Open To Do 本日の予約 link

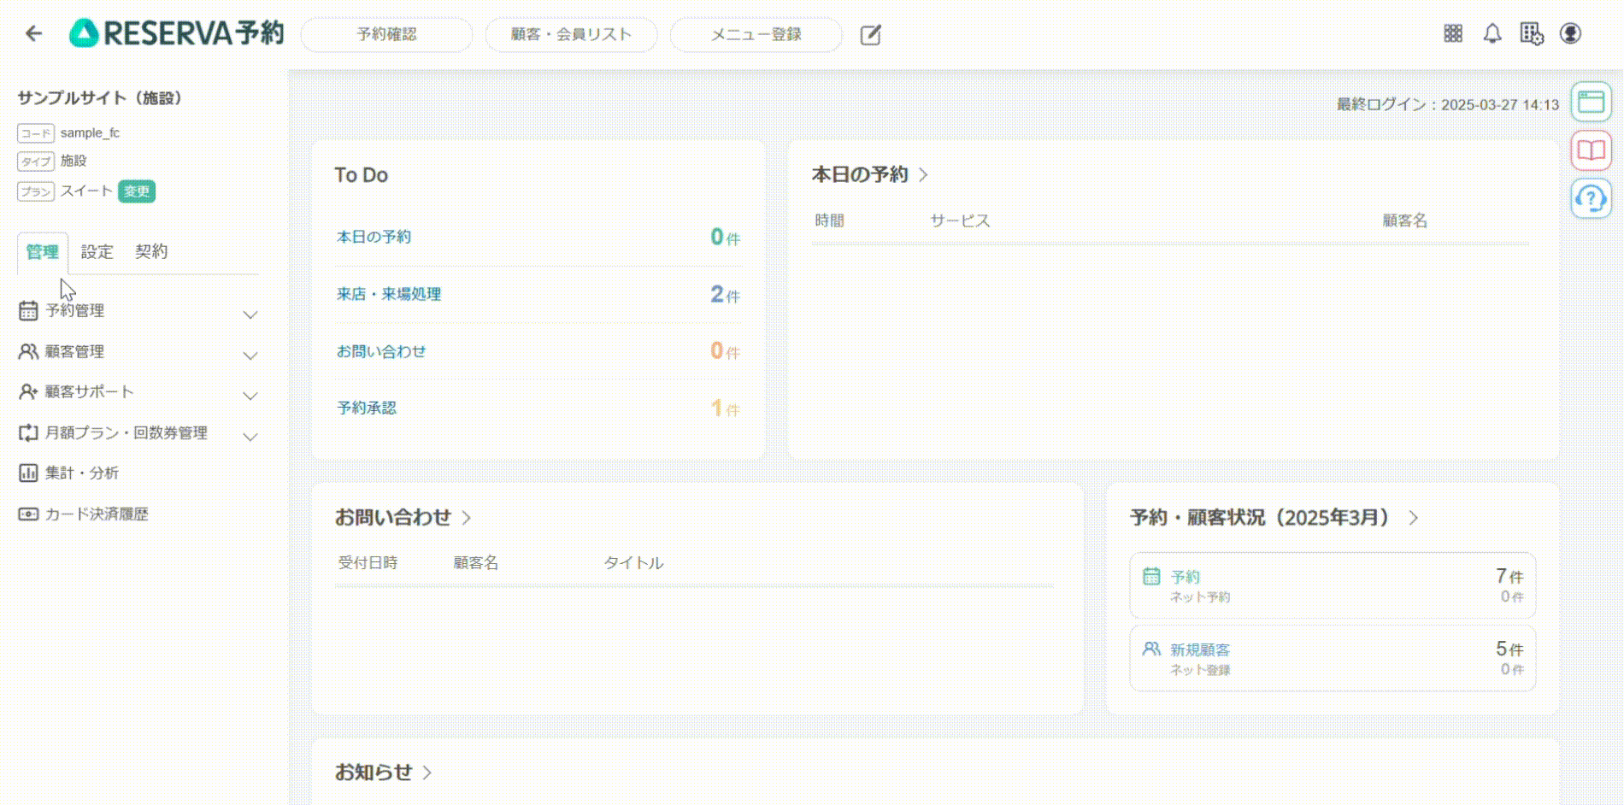click(x=374, y=237)
